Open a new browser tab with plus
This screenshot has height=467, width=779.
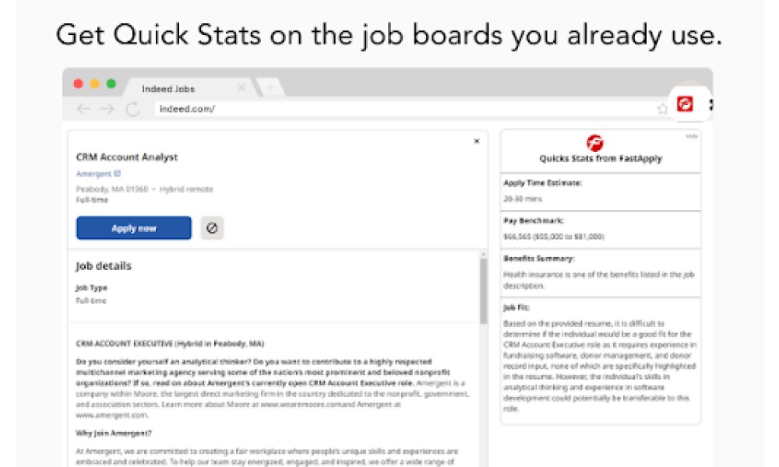click(x=271, y=88)
